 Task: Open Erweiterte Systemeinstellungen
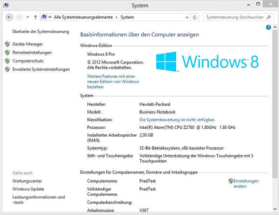[x=41, y=69]
